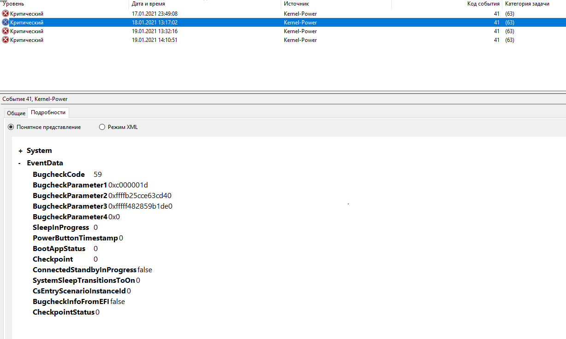This screenshot has height=339, width=566.
Task: Click the CsEntryScenarioInstanceId label
Action: pyautogui.click(x=79, y=291)
